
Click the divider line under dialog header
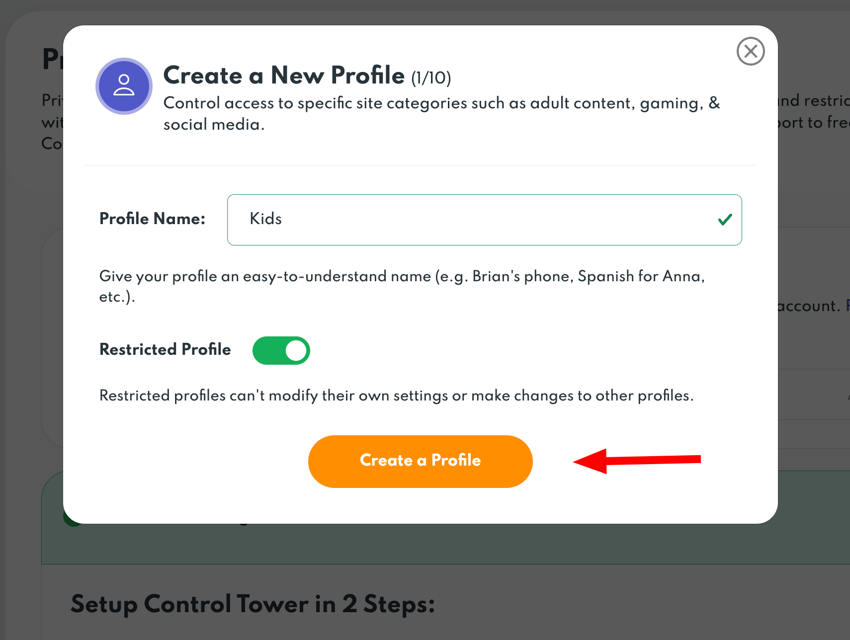(421, 165)
